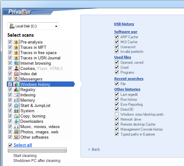Toggle the Direct3D checkbox

117,109
